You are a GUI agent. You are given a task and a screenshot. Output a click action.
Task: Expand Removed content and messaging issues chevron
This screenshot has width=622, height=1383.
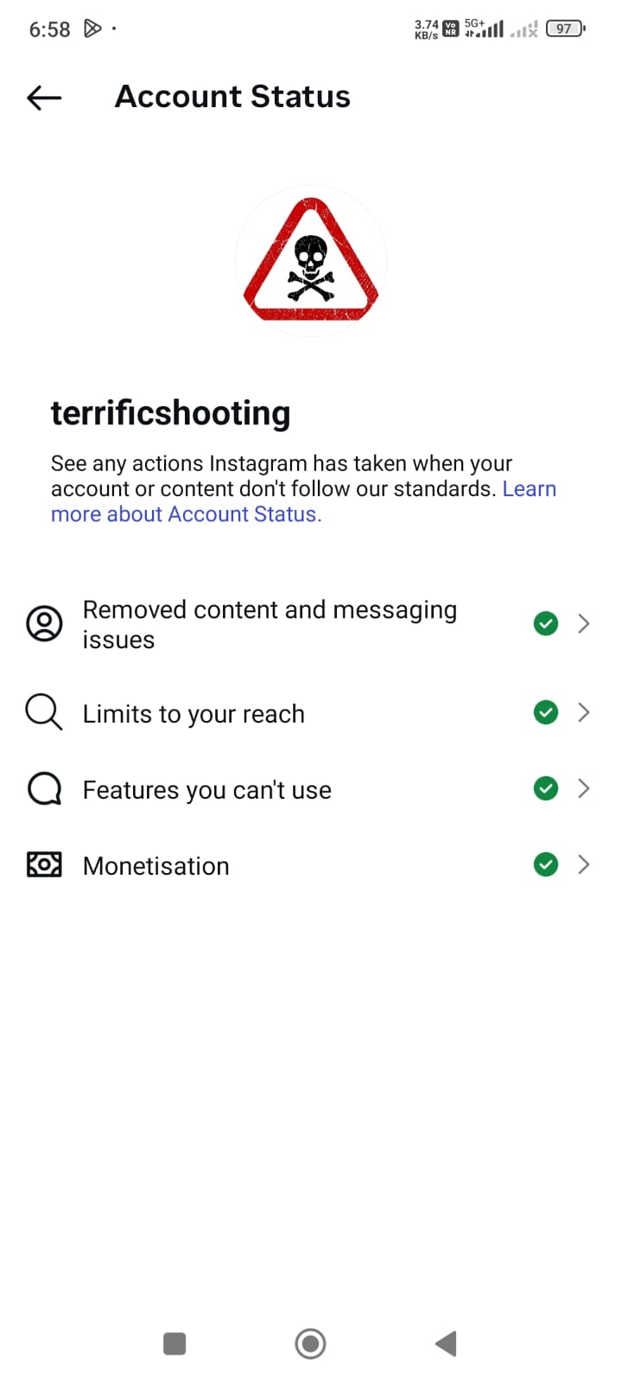[584, 623]
